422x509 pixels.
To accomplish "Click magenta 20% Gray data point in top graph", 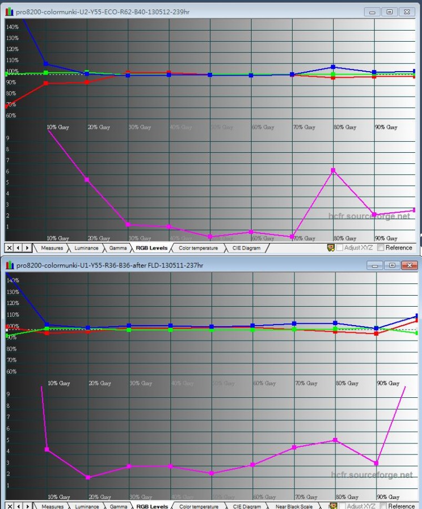I will point(87,179).
